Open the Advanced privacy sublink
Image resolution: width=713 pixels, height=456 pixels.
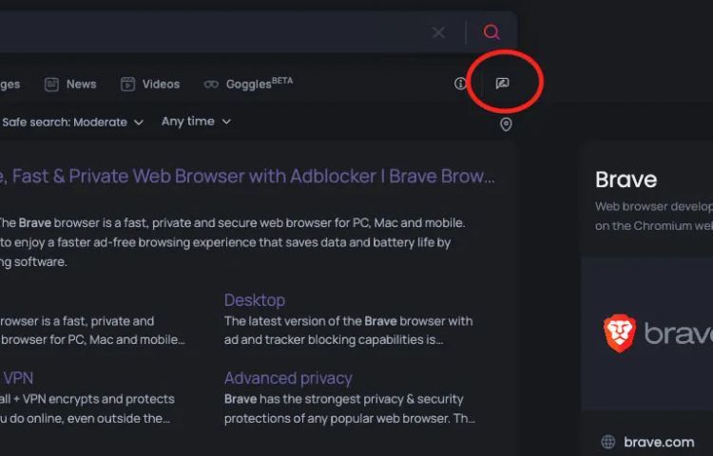(288, 378)
